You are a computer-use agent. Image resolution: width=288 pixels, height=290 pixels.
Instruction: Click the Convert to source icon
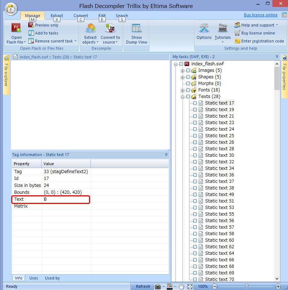tap(110, 28)
